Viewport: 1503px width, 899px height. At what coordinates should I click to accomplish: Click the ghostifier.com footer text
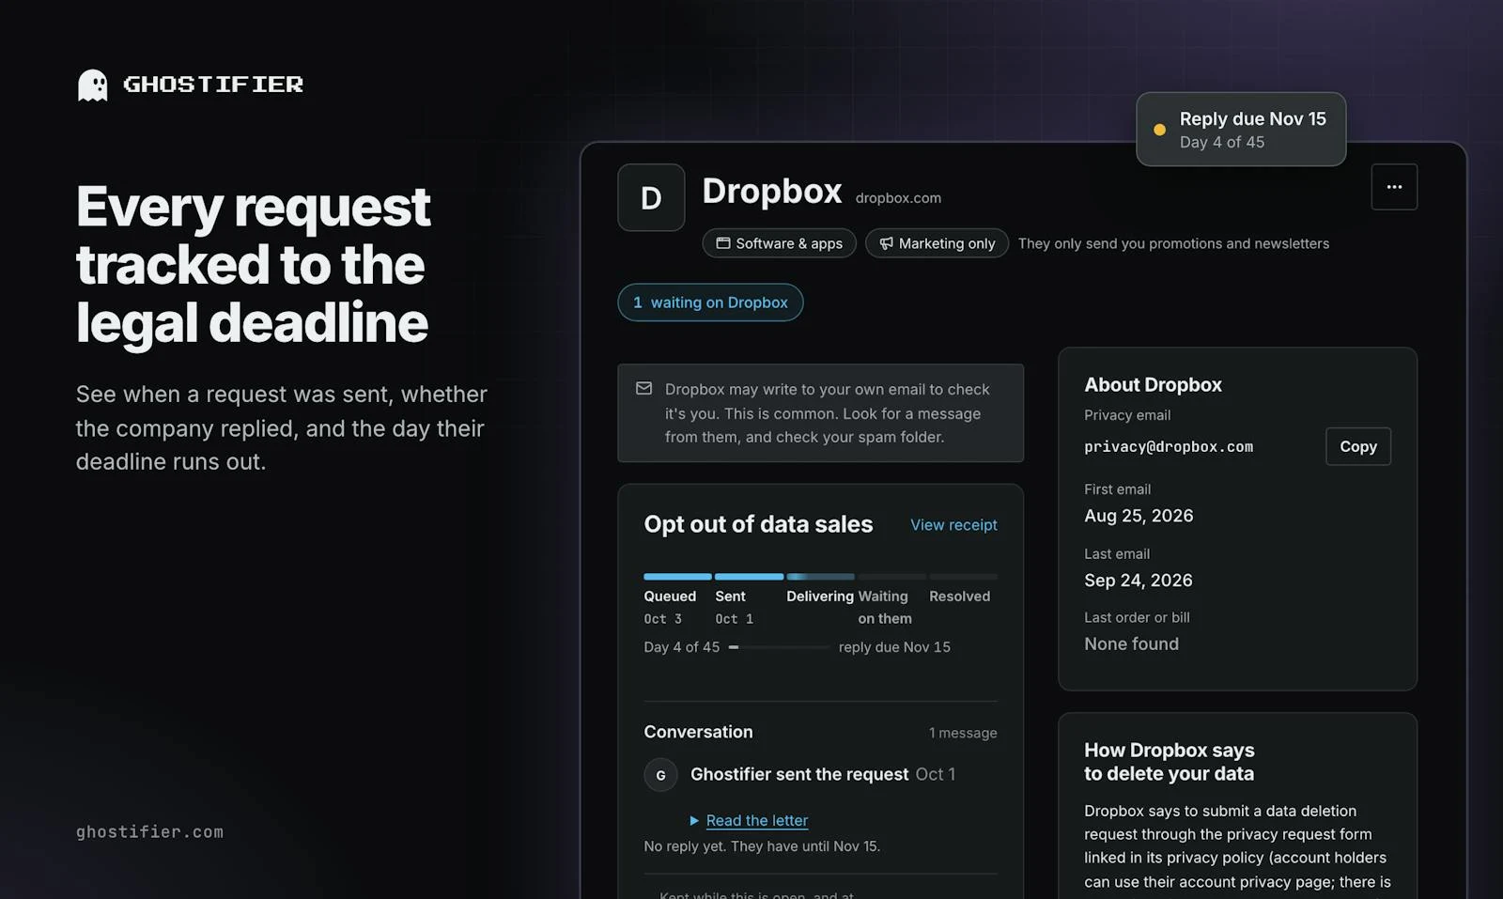(x=149, y=832)
